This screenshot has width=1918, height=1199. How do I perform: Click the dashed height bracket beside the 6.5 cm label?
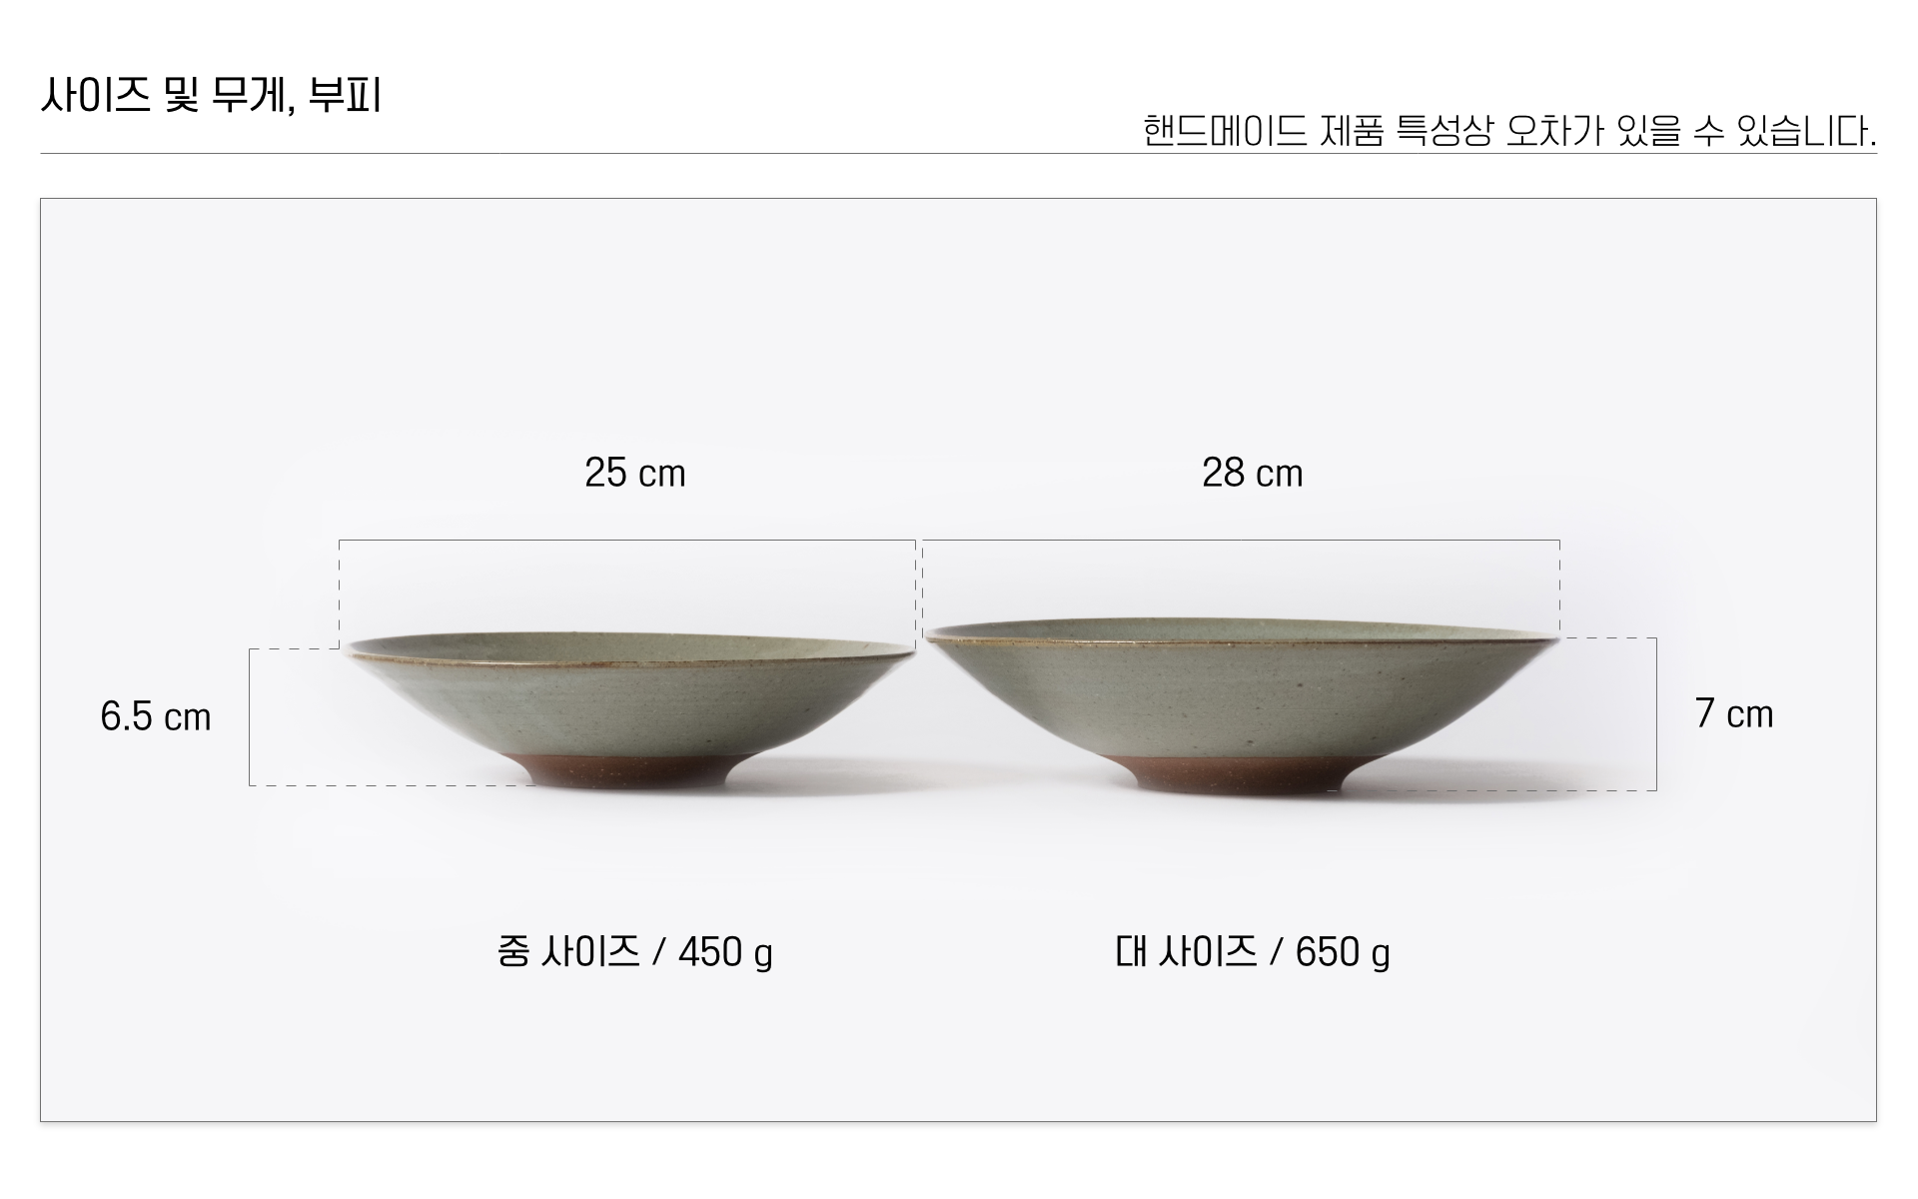pos(250,717)
